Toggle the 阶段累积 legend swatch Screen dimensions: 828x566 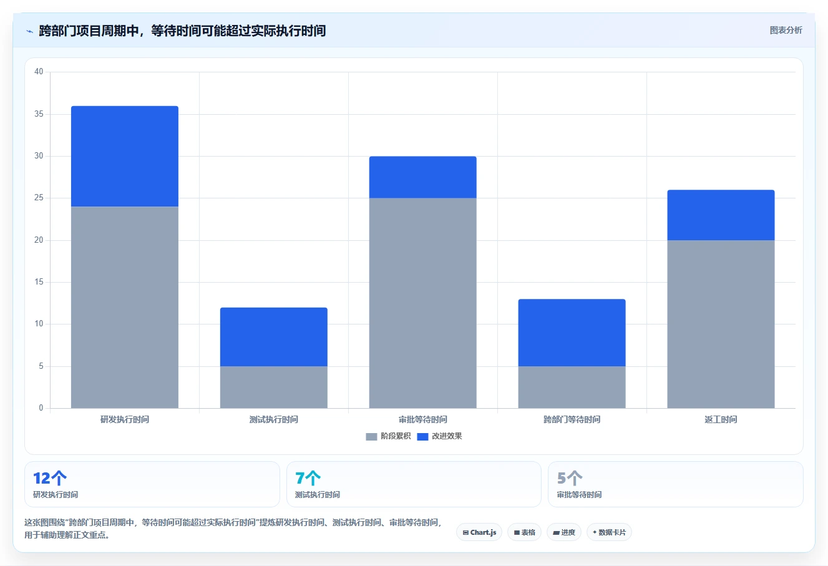pos(371,437)
